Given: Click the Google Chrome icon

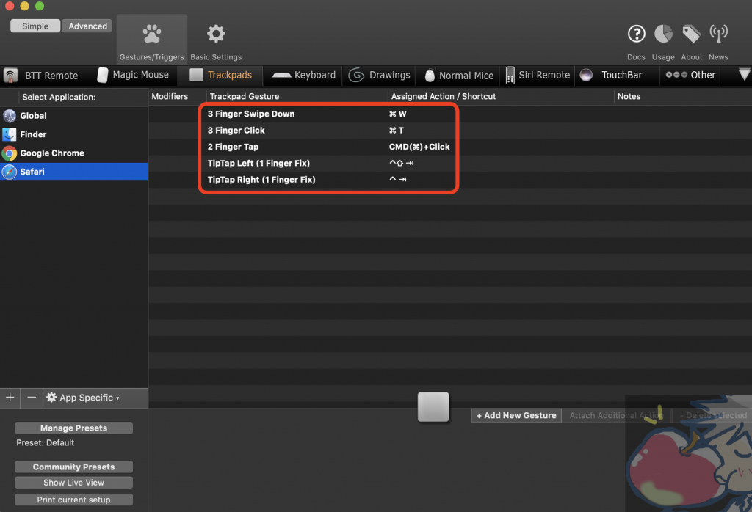Looking at the screenshot, I should click(x=9, y=153).
